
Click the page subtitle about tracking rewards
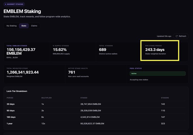[37, 17]
